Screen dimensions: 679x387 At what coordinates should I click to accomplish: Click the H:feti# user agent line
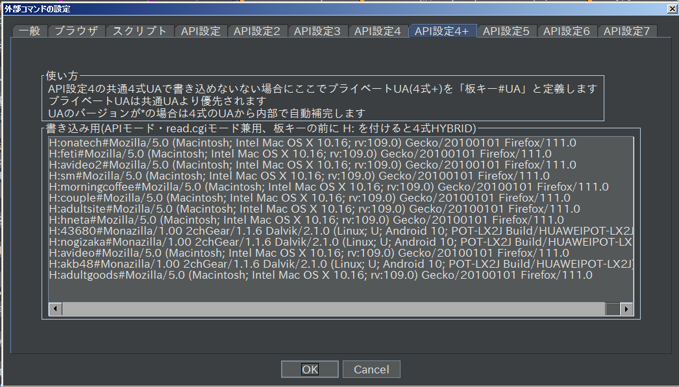(x=300, y=154)
